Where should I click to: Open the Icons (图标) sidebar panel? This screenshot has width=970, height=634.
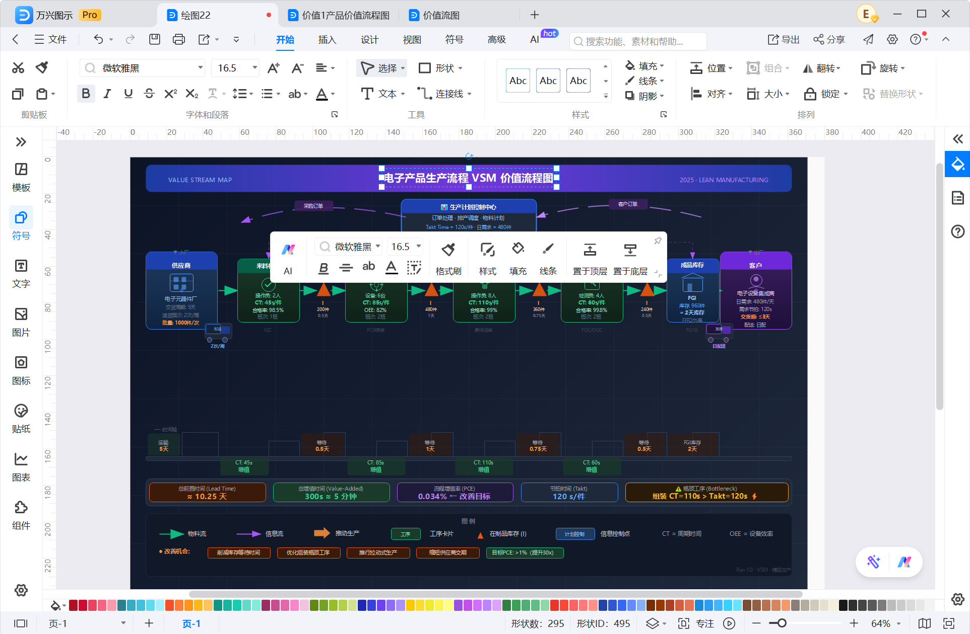[x=21, y=370]
